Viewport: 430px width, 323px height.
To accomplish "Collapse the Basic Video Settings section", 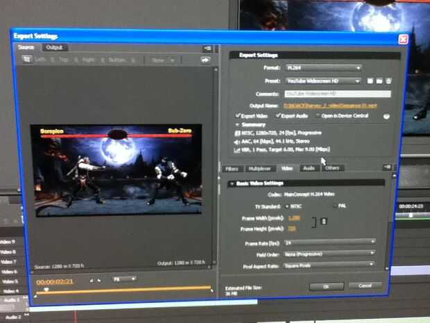I will (232, 183).
